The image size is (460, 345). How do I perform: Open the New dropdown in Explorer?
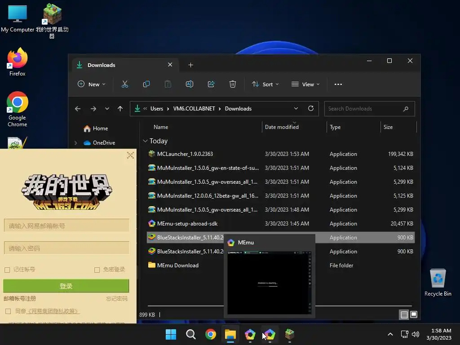point(91,84)
